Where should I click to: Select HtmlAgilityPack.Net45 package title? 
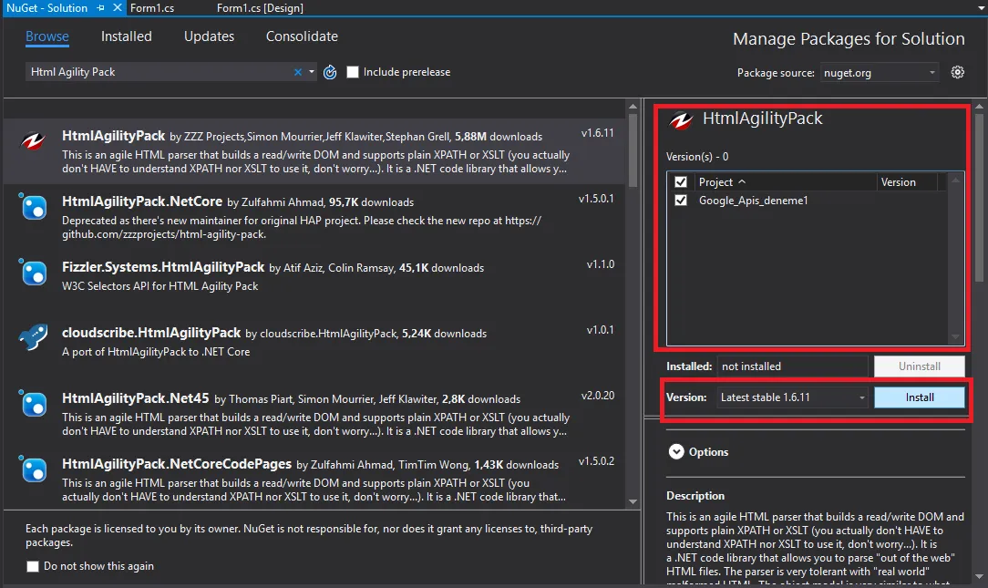(136, 398)
